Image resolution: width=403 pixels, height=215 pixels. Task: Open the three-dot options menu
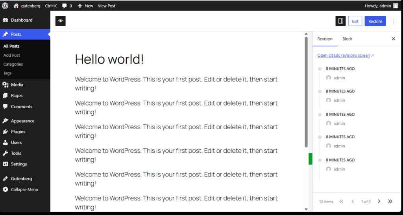(x=394, y=21)
